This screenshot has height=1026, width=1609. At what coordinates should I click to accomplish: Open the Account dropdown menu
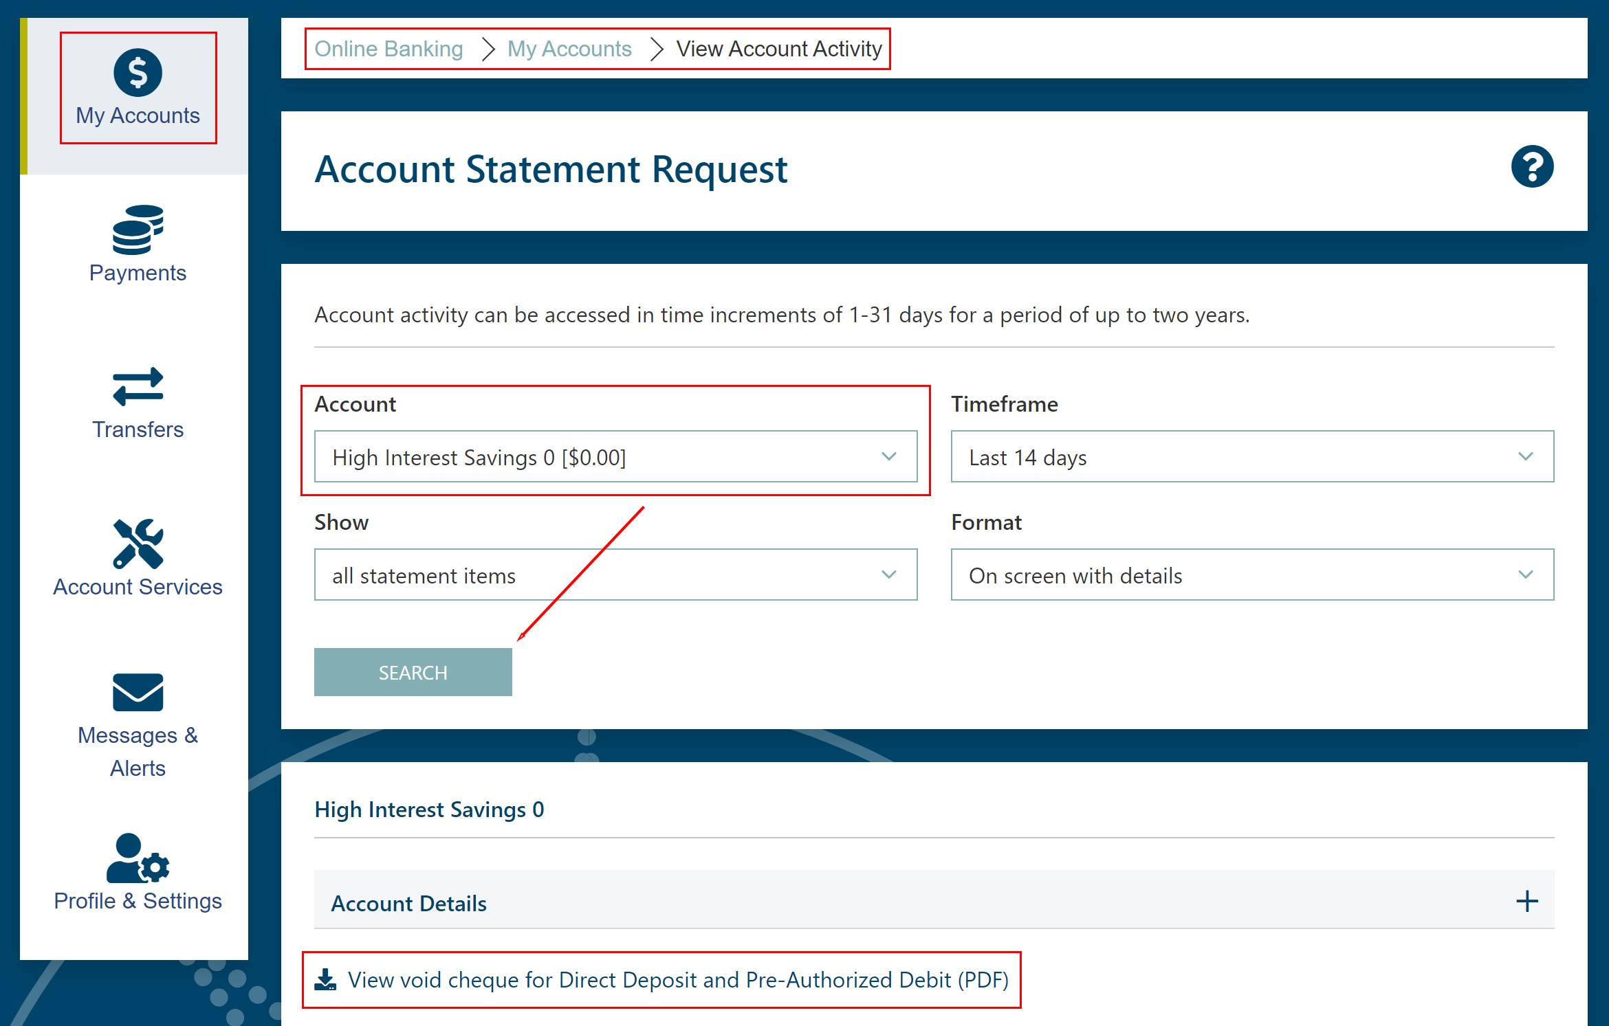click(x=615, y=457)
